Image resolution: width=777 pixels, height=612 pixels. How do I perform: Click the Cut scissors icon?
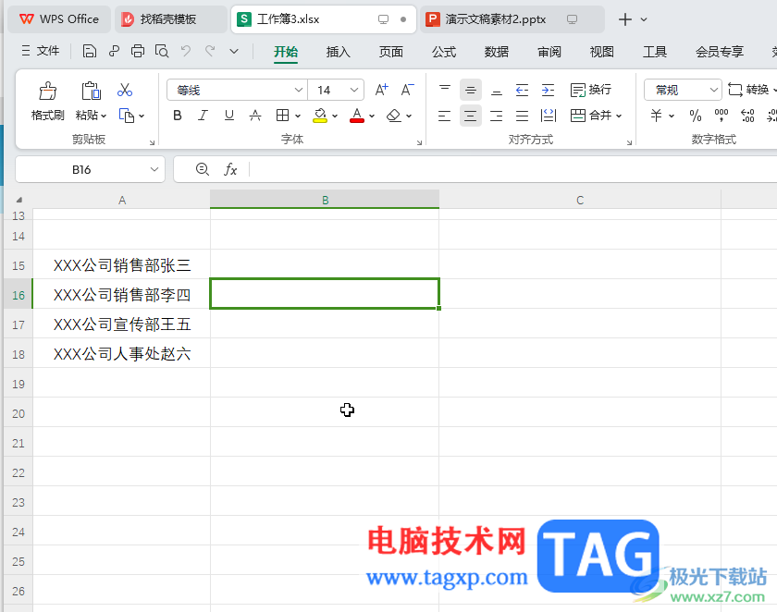coord(125,90)
